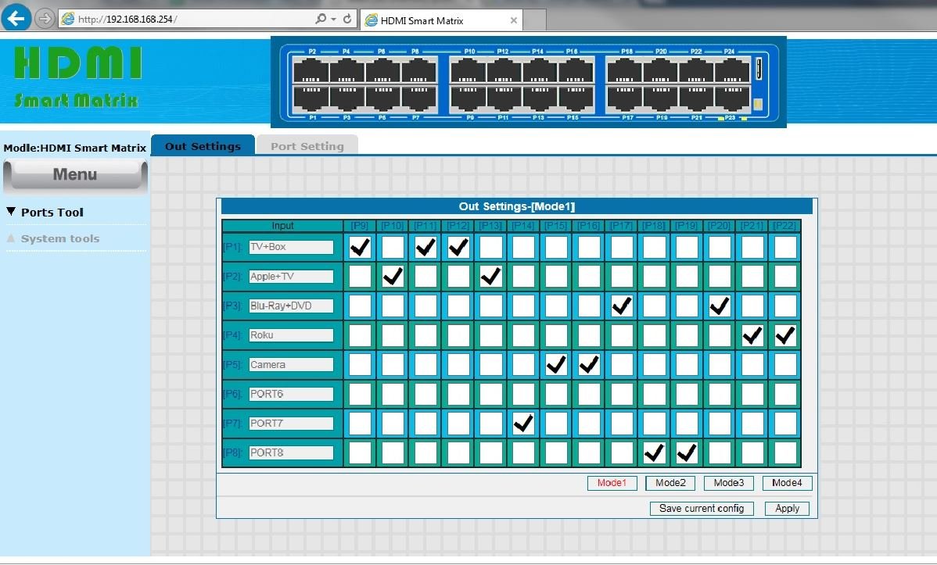Click the Blu-Ray+DVD input name field
Viewport: 937px width, 565px height.
pos(291,306)
